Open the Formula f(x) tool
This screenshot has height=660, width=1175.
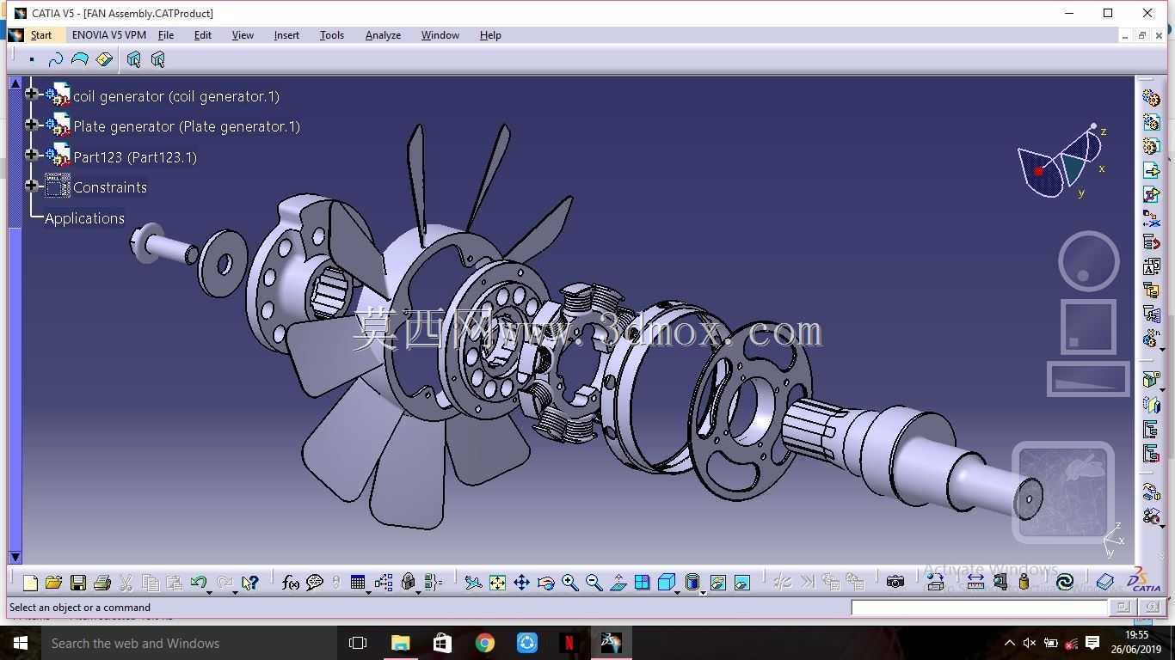291,583
